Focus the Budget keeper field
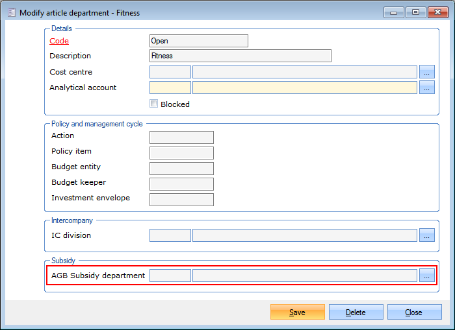Screen dimensions: 455x330 pos(181,183)
